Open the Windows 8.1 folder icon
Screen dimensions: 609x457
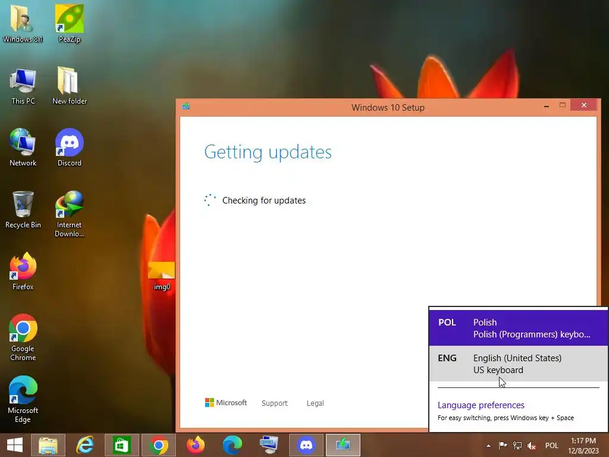click(x=23, y=23)
